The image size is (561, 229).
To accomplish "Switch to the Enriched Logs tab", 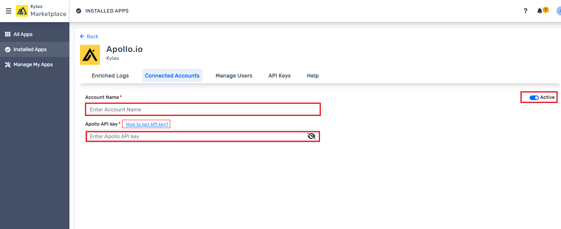I will point(110,76).
